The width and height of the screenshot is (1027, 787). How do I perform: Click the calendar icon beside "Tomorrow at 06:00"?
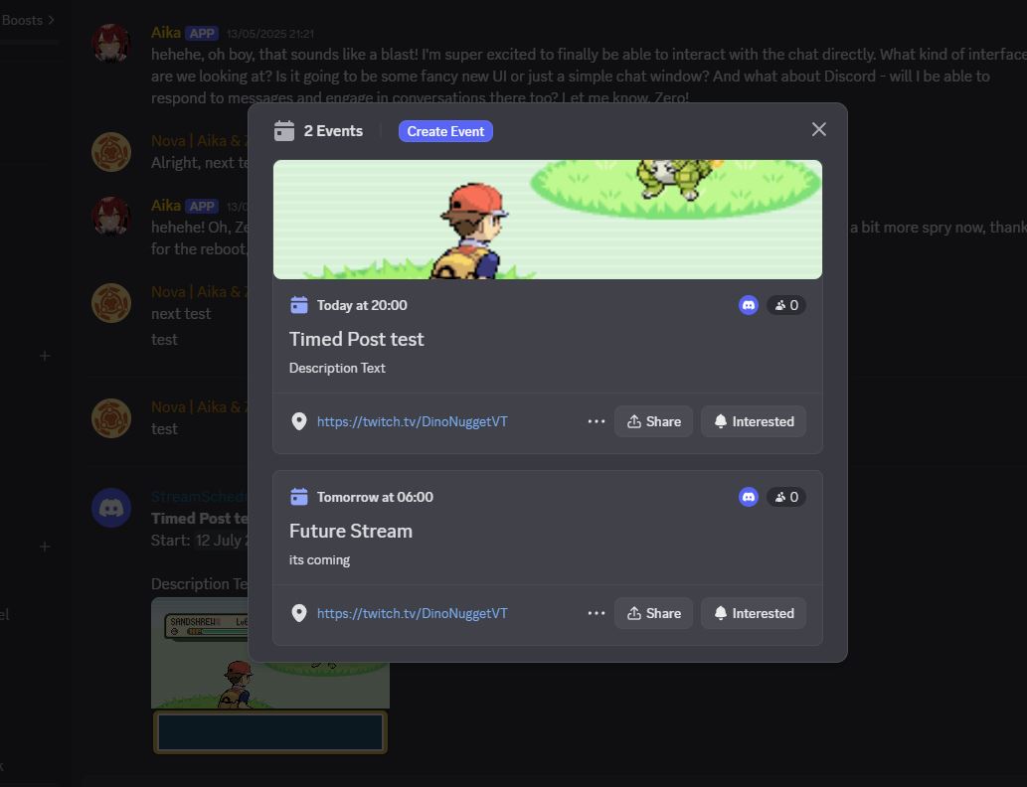point(300,496)
